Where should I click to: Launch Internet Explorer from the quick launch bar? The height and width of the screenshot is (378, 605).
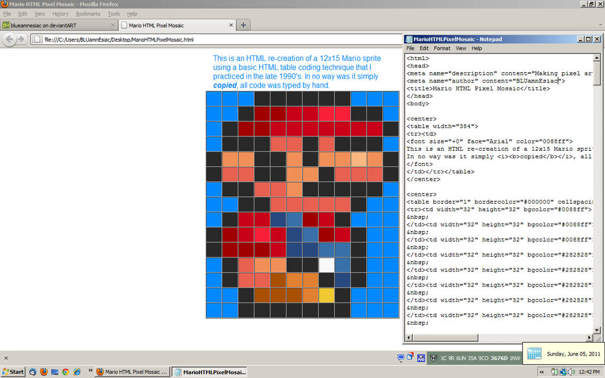coord(76,372)
